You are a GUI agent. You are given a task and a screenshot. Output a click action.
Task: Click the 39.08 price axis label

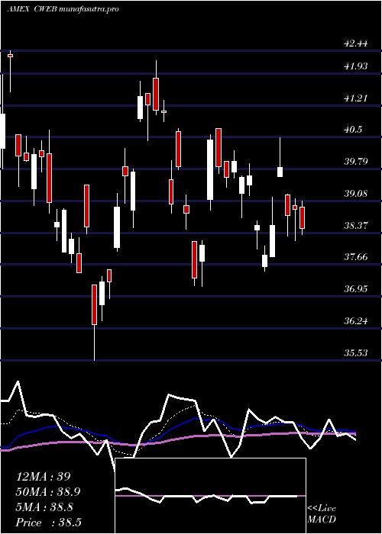pyautogui.click(x=357, y=194)
